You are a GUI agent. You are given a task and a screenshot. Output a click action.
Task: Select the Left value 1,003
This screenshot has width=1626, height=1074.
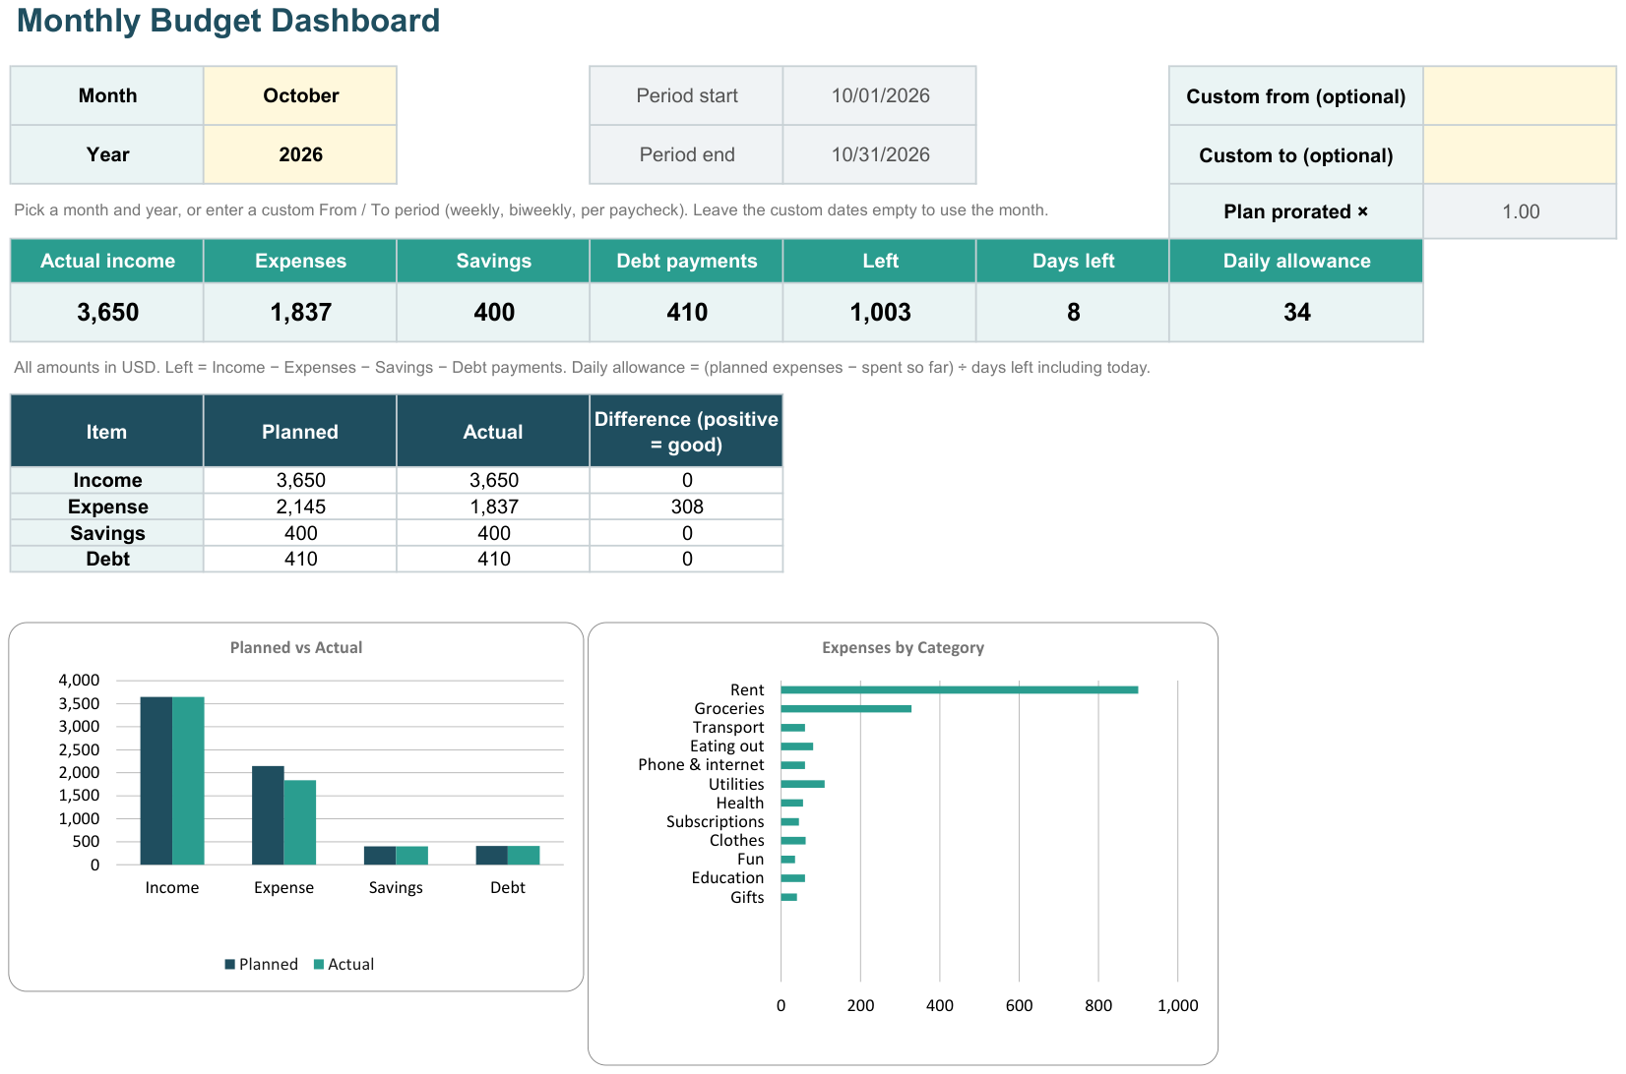point(880,312)
